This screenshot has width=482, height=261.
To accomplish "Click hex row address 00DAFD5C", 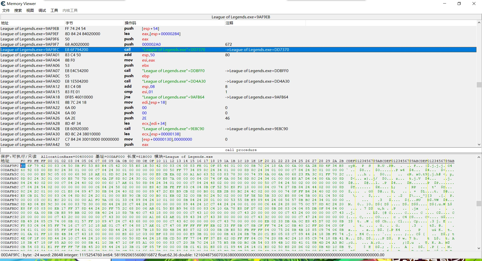I will 10,242.
